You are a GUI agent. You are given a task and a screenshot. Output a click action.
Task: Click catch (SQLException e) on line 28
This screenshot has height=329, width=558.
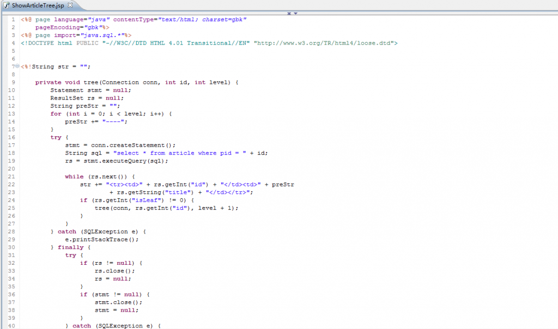click(98, 231)
